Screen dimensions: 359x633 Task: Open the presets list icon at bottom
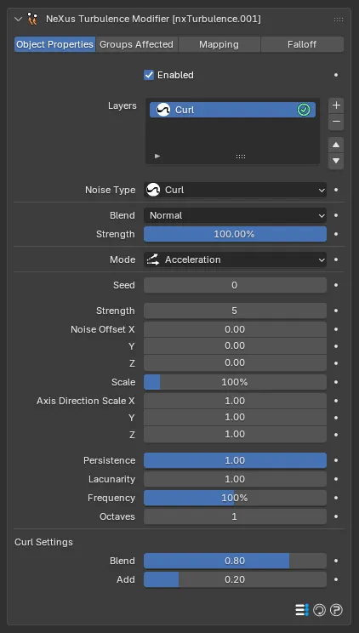coord(302,609)
